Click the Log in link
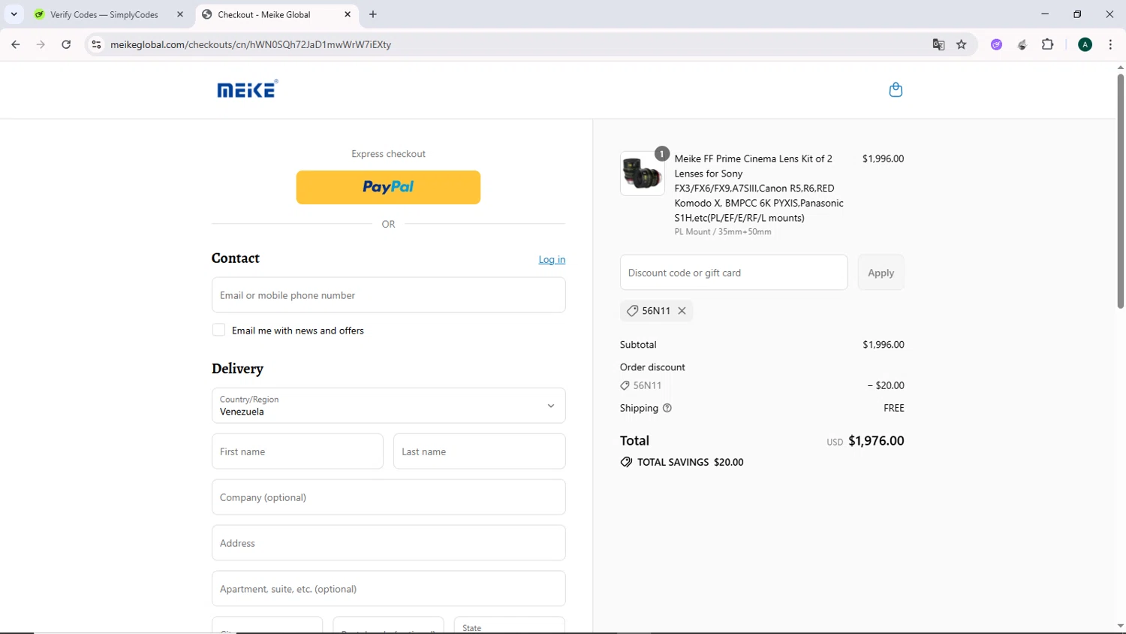 coord(552,259)
